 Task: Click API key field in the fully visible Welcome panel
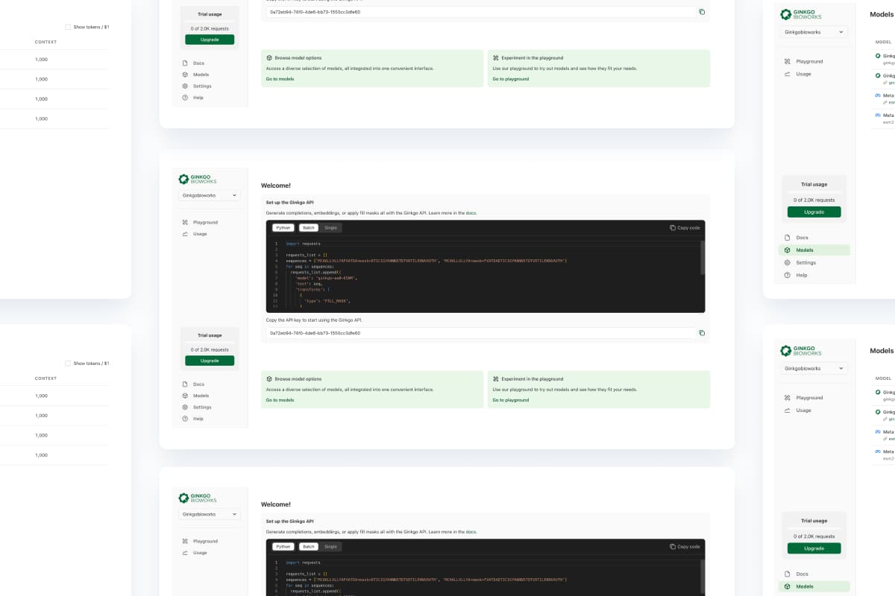481,333
